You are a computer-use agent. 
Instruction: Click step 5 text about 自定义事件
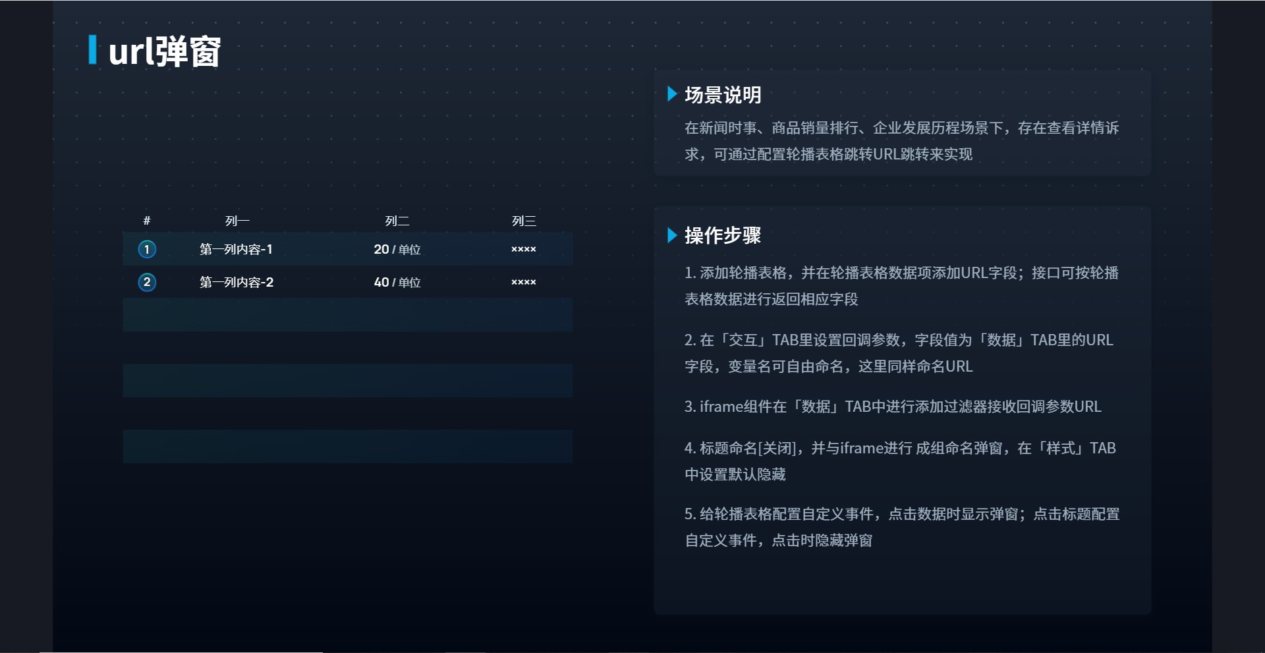[902, 527]
